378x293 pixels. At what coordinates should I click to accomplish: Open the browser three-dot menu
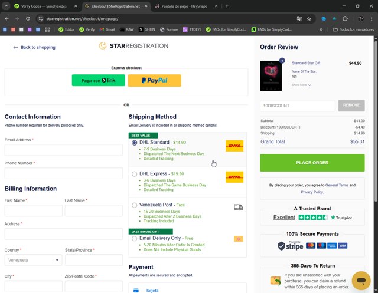(372, 19)
